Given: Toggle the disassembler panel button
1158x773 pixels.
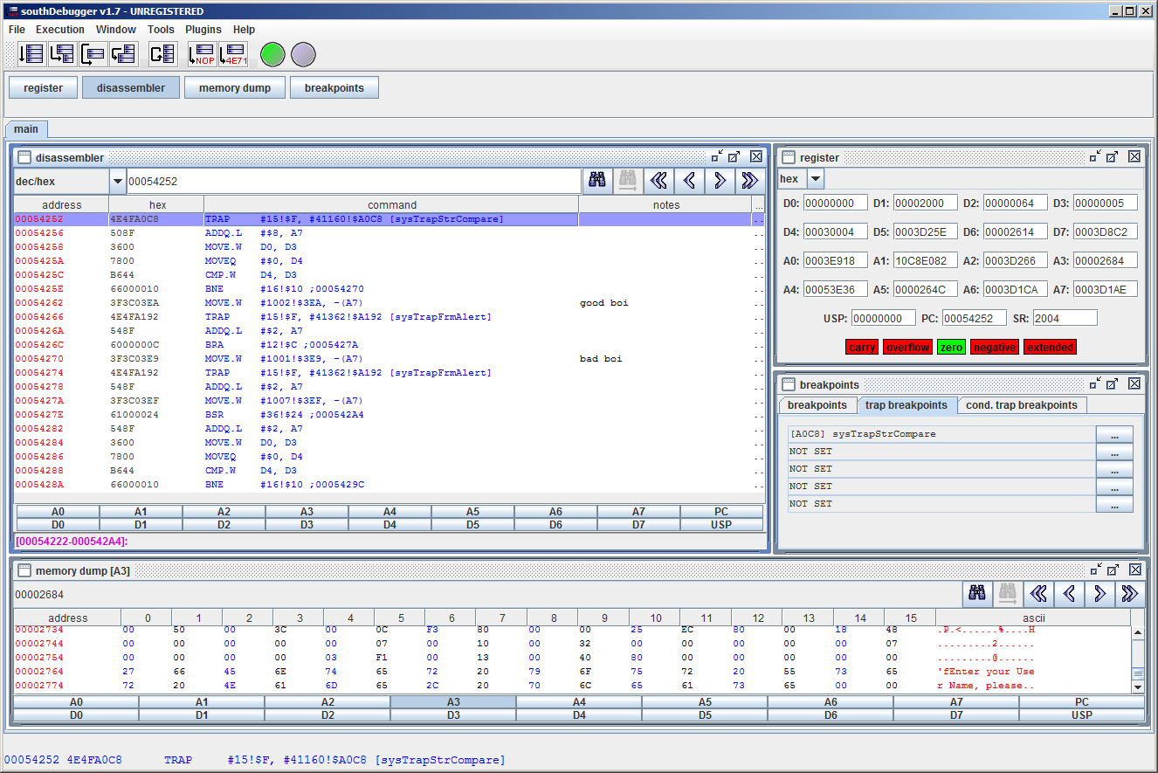Looking at the screenshot, I should (131, 87).
